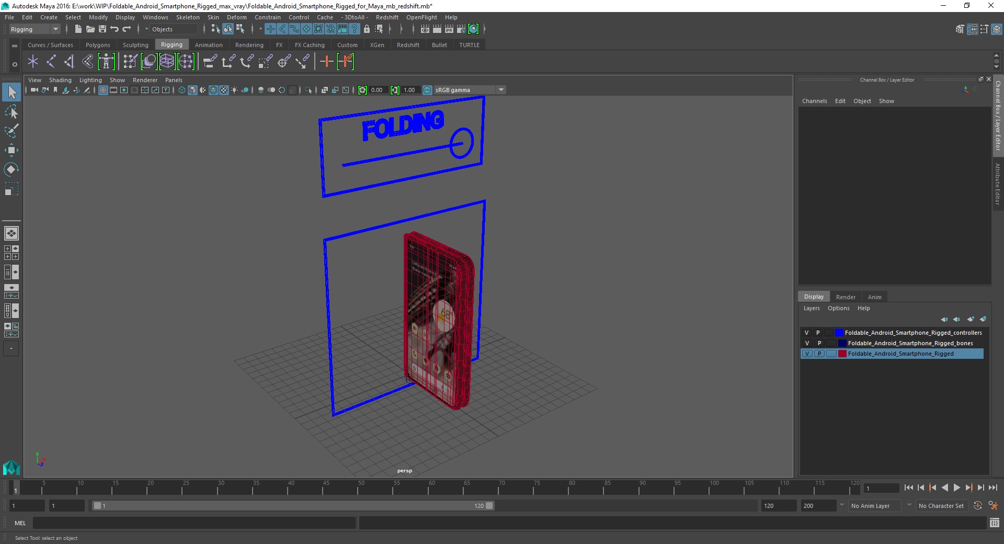Toggle visibility of bones layer

(x=807, y=343)
